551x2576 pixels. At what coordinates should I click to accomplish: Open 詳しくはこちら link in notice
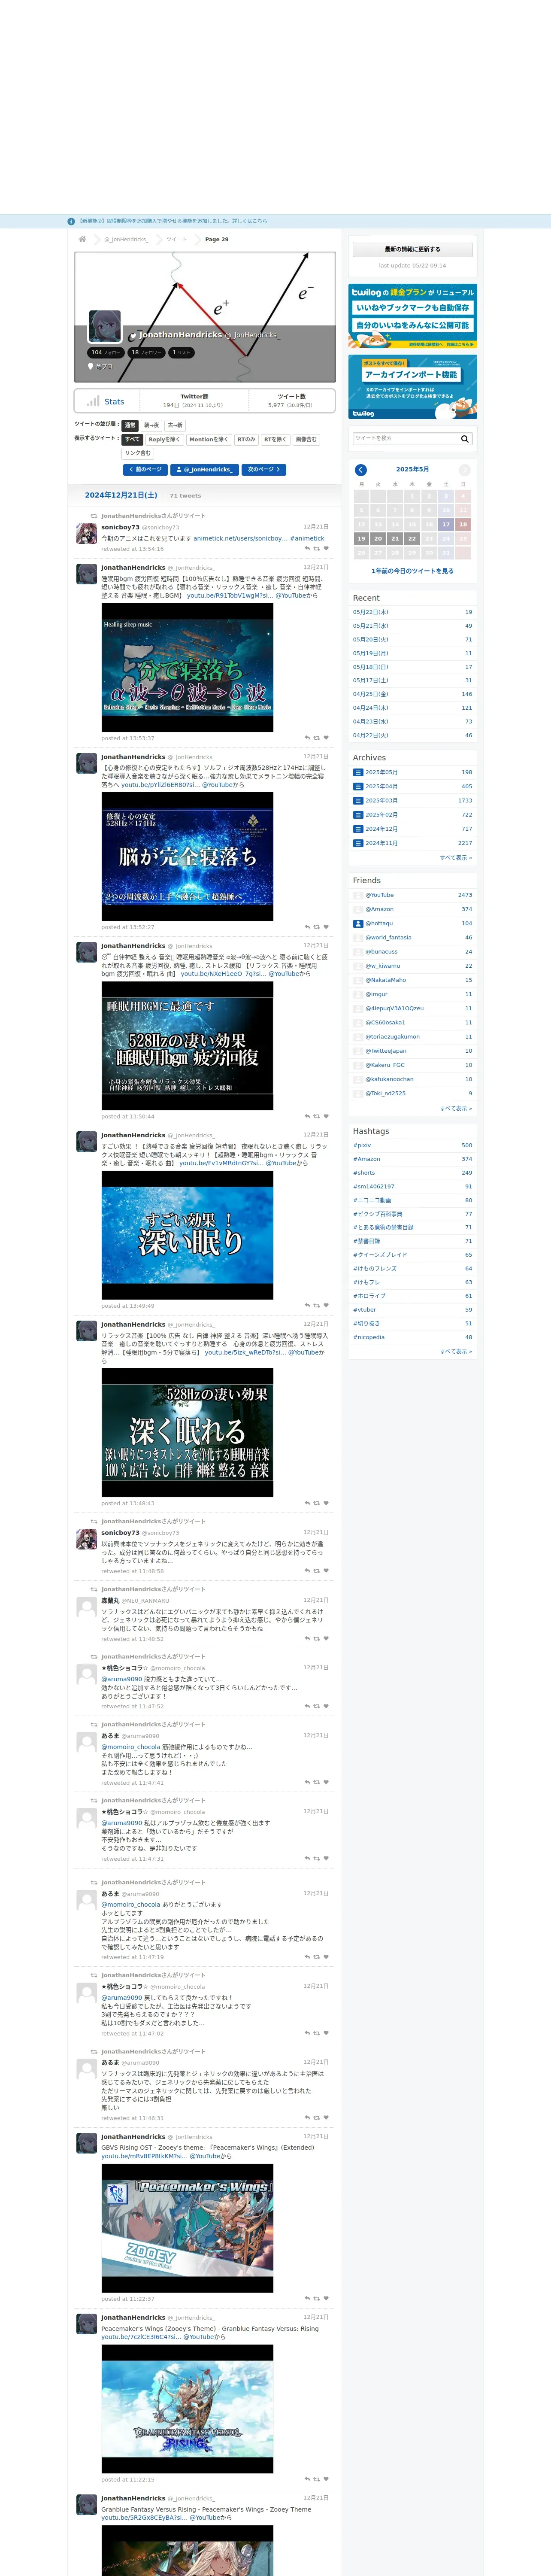click(x=250, y=222)
